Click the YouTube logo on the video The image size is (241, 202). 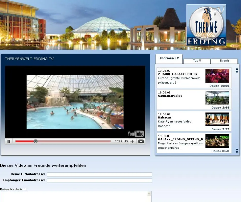tap(136, 134)
